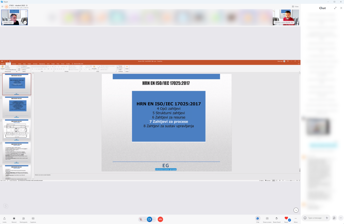Expand camera options chevron
The image size is (344, 224).
[154, 219]
